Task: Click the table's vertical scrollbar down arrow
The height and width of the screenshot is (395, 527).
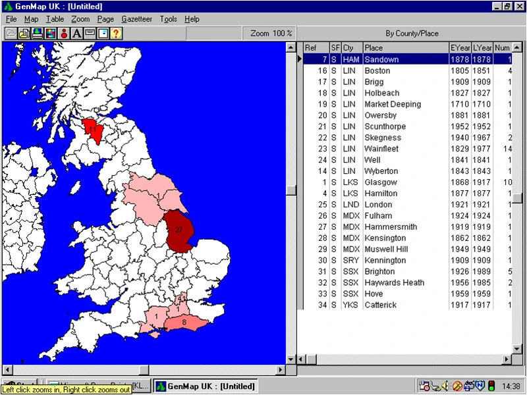Action: click(x=517, y=348)
